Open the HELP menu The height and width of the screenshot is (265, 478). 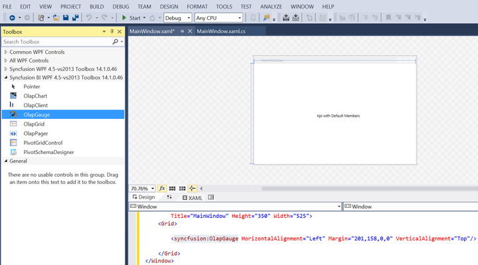click(x=328, y=7)
